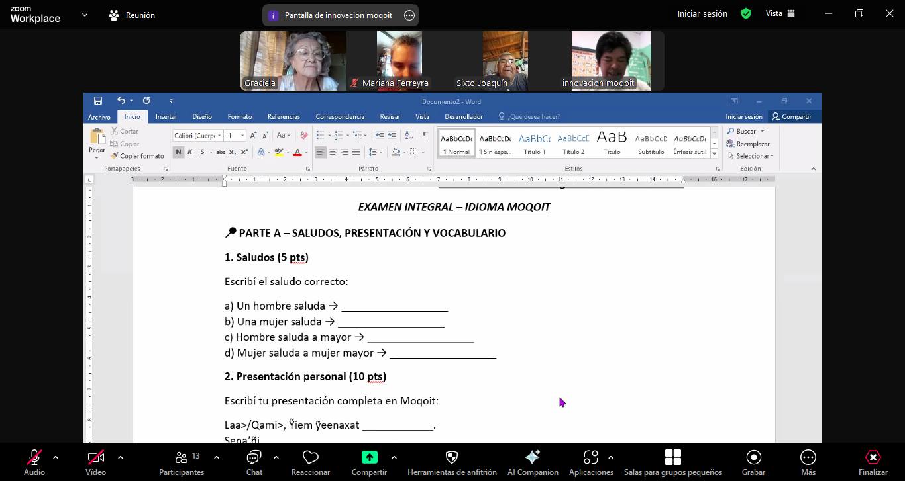Click Iniciar sesión in Zoom header
The image size is (905, 481).
tap(702, 13)
